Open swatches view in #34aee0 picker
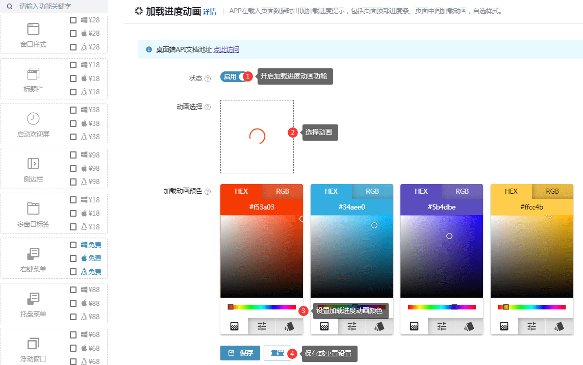The image size is (583, 365). pyautogui.click(x=379, y=326)
